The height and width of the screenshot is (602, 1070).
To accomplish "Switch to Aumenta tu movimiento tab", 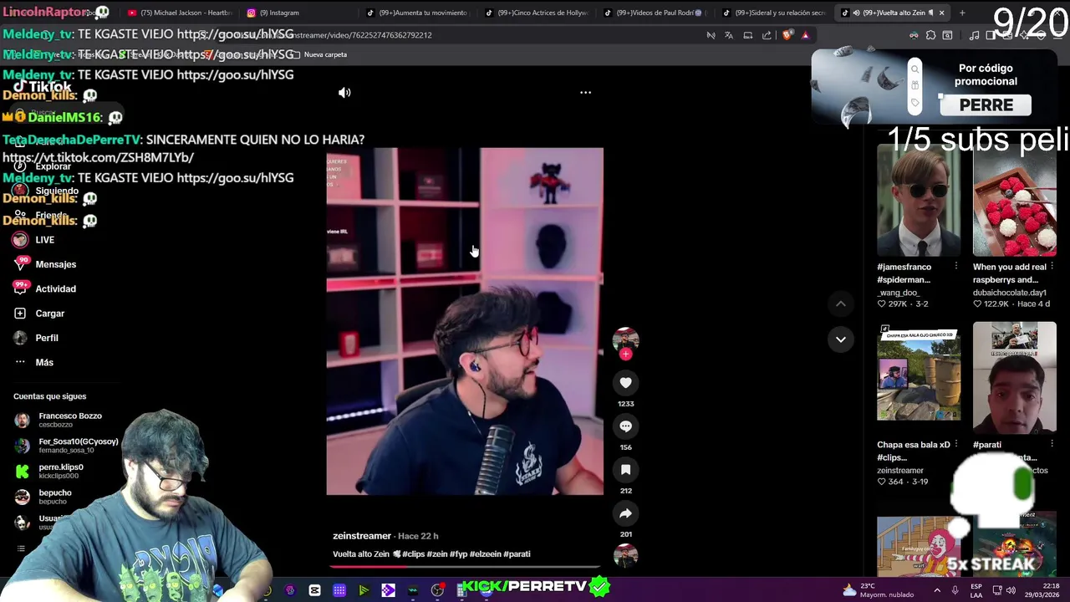I will click(x=417, y=13).
